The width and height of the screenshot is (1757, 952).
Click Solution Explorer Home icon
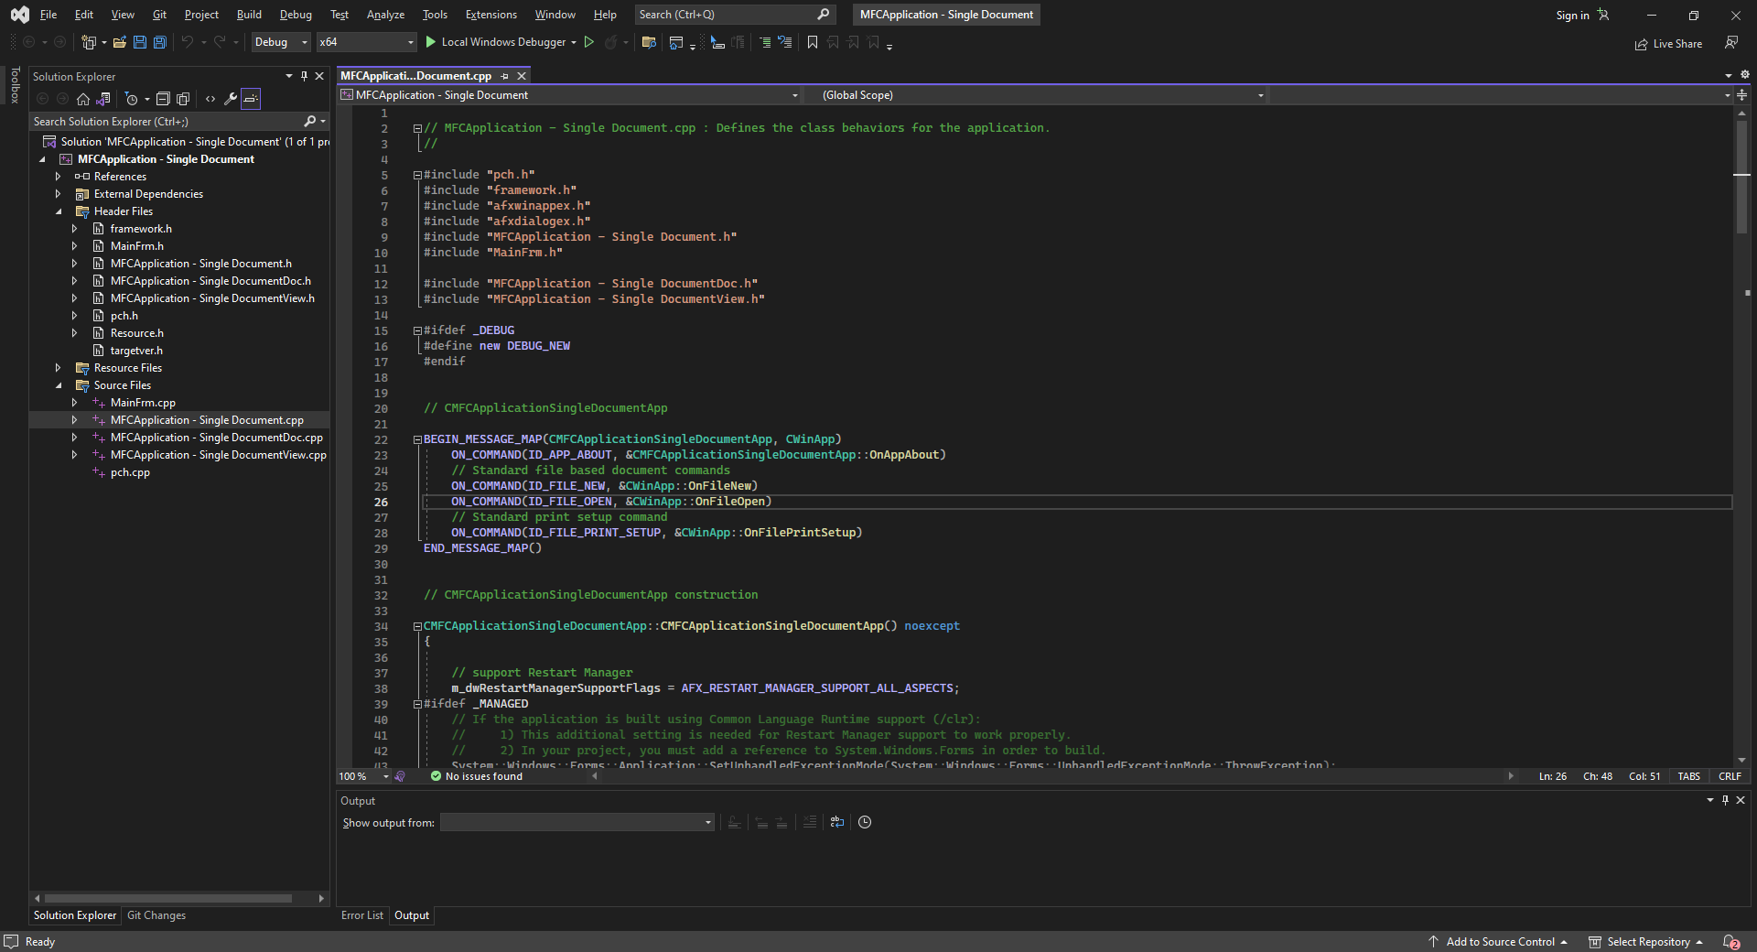click(83, 99)
